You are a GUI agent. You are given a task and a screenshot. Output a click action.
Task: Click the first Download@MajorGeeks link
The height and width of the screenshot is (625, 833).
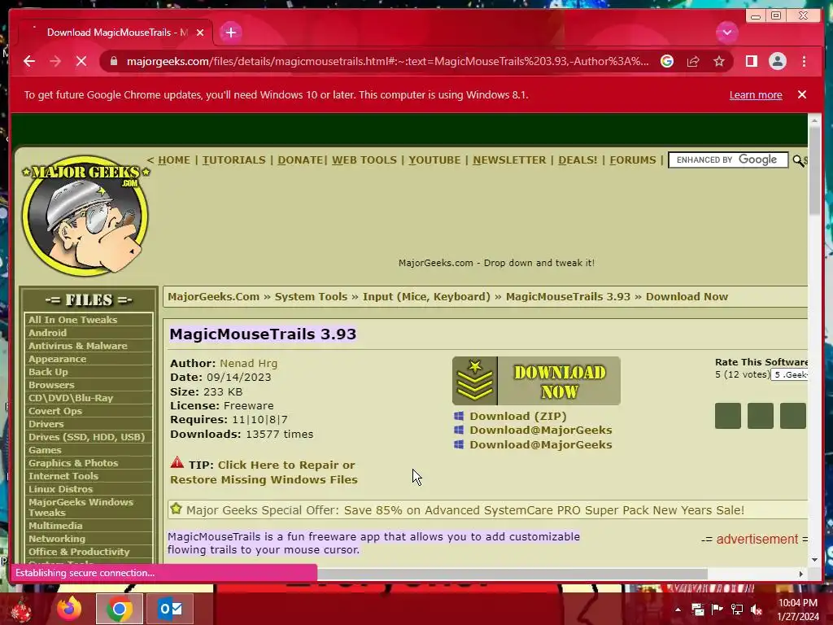541,430
